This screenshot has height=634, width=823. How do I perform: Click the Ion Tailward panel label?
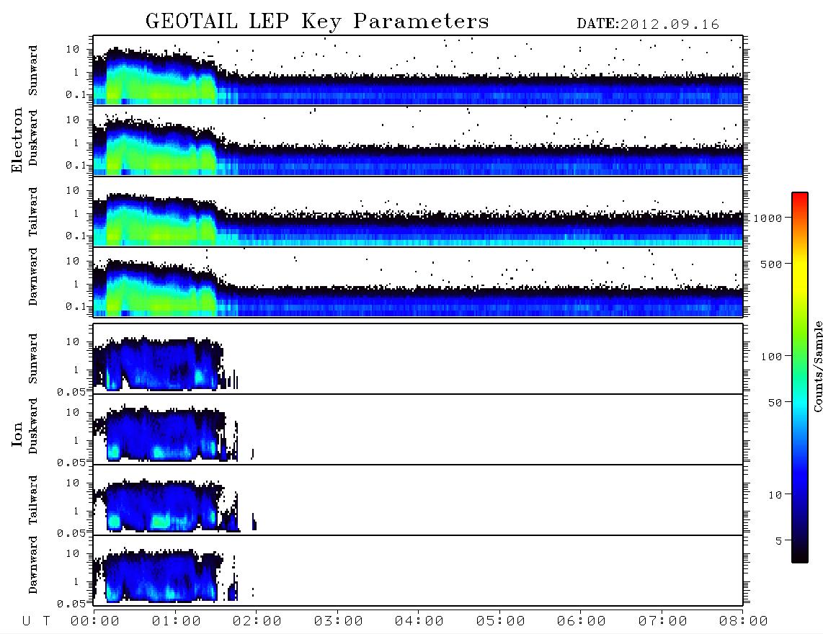pos(33,500)
